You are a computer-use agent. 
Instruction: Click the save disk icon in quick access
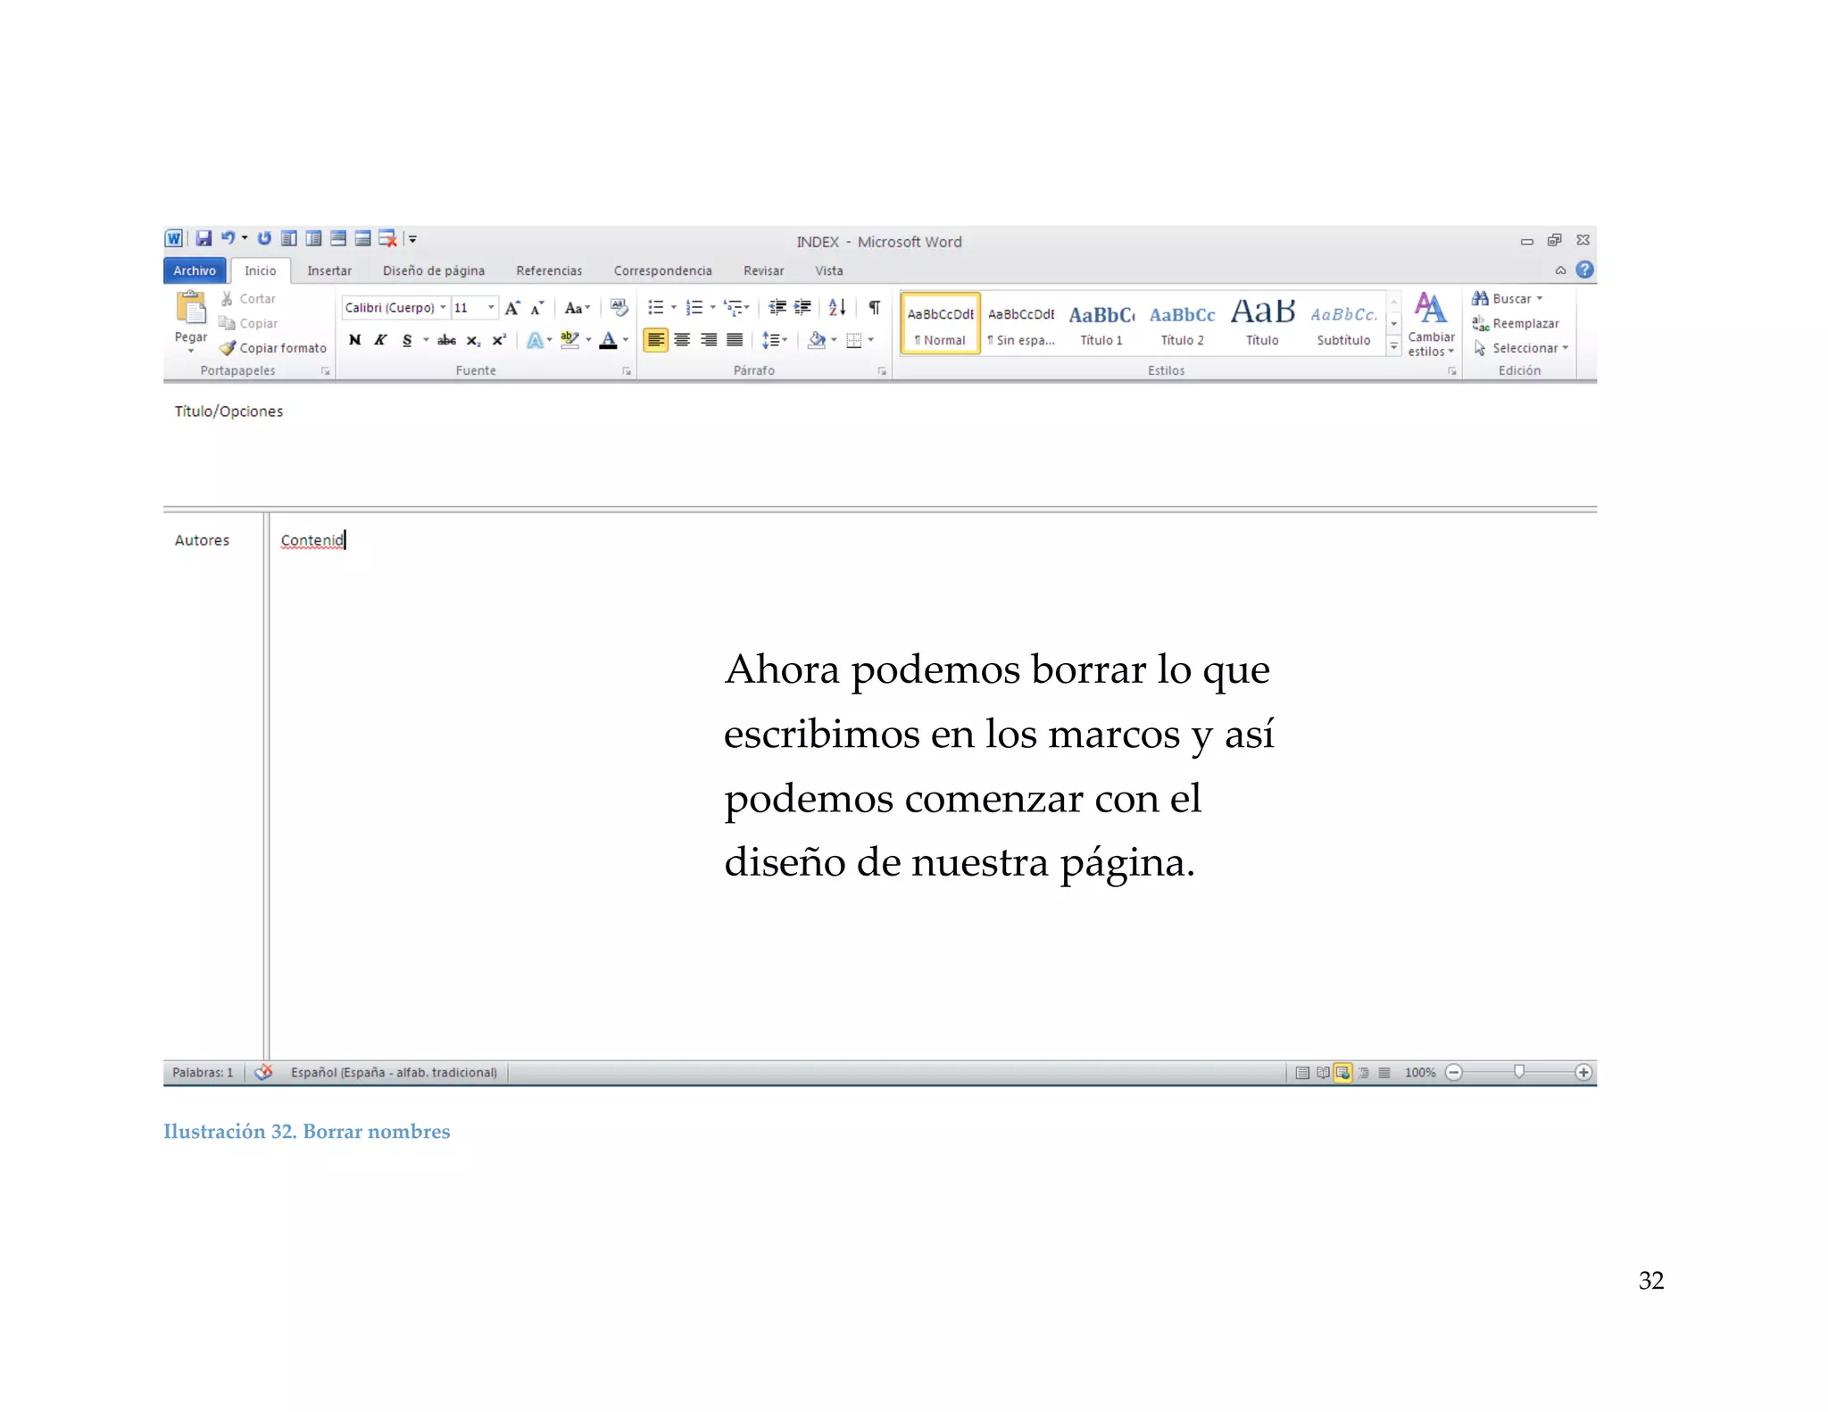point(204,238)
